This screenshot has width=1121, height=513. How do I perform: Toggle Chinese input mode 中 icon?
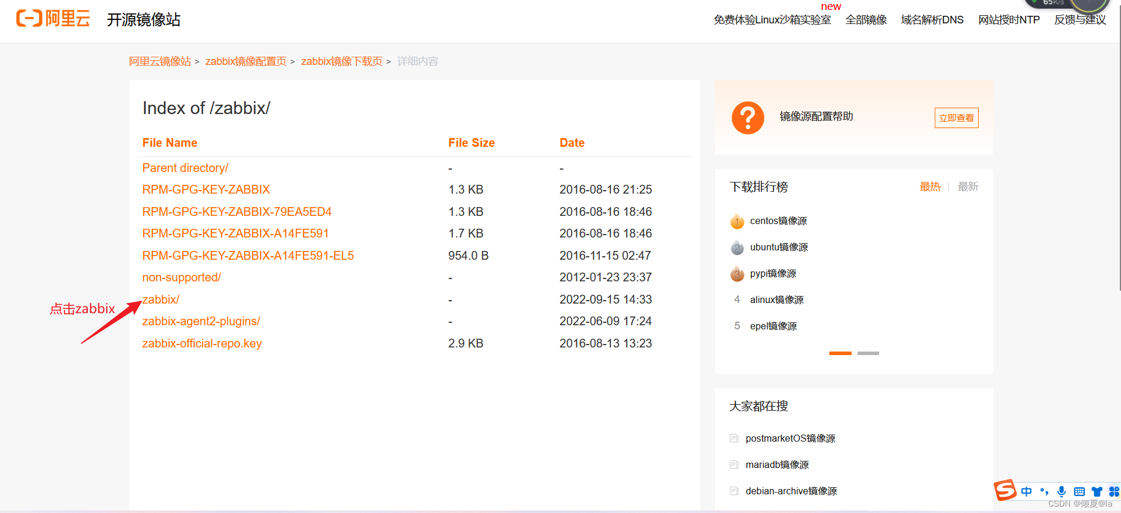tap(1027, 491)
